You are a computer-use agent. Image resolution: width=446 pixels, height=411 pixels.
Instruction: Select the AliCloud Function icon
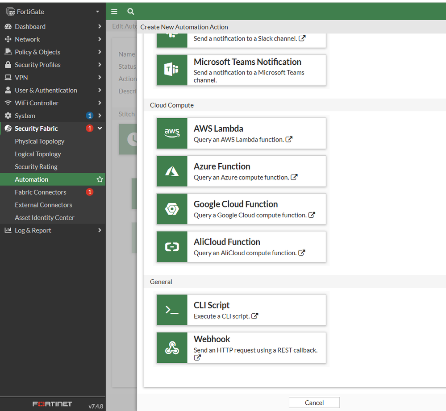coord(172,247)
